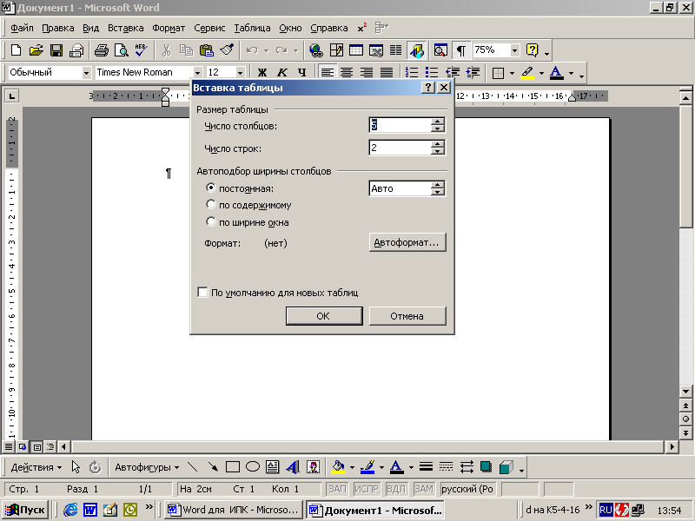Expand the Действия drawing menu
This screenshot has height=521, width=695.
(x=36, y=467)
